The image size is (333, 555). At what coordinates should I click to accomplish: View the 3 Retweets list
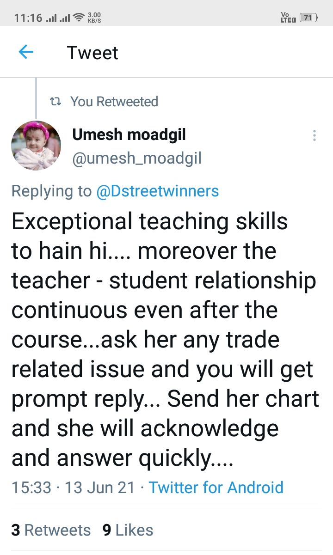tap(51, 530)
